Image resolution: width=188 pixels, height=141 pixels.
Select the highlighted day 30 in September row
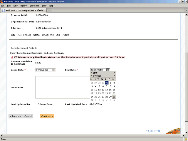(107, 83)
